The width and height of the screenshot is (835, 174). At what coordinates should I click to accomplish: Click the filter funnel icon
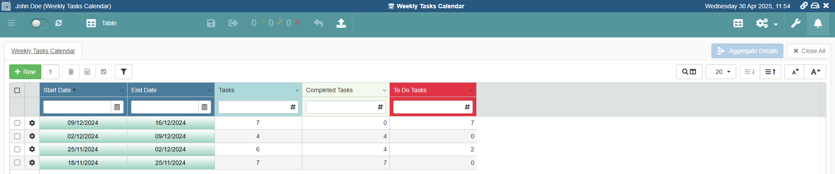(x=124, y=72)
